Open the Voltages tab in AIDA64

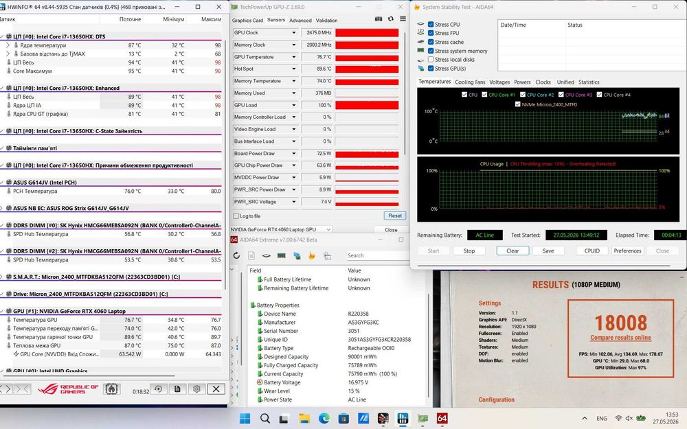point(499,82)
